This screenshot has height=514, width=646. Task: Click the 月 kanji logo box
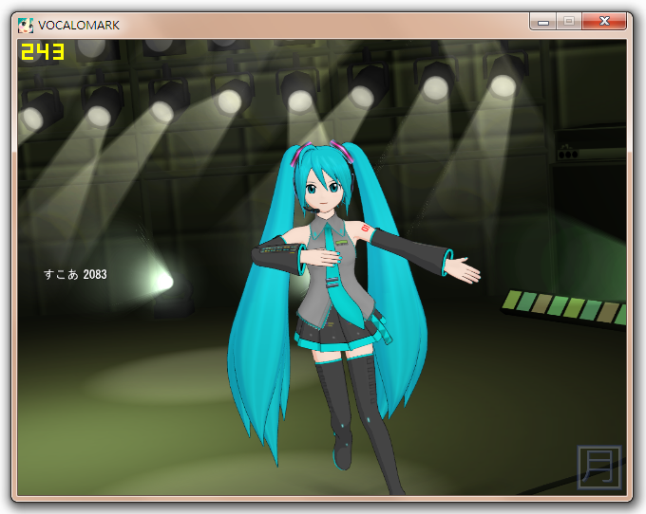(599, 468)
